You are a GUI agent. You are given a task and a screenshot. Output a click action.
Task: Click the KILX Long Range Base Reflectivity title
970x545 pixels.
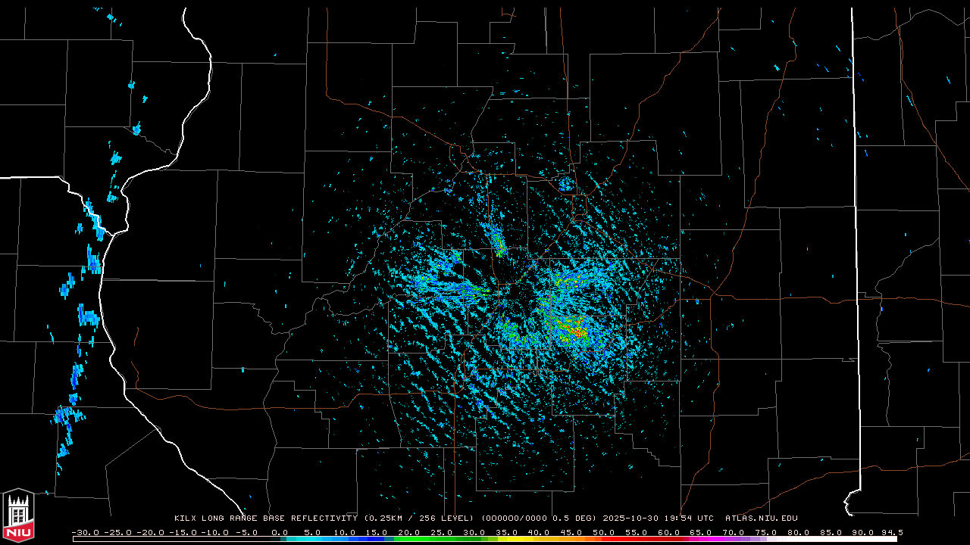[265, 519]
